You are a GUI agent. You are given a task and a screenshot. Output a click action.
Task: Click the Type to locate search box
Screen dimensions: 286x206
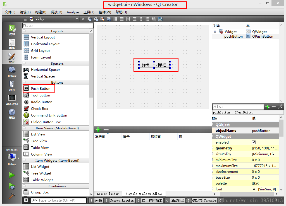tap(59, 200)
